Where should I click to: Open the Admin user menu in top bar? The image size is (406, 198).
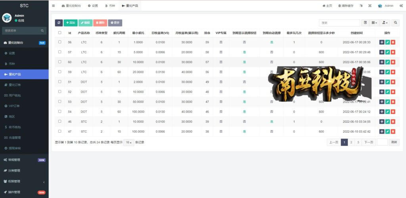(385, 6)
